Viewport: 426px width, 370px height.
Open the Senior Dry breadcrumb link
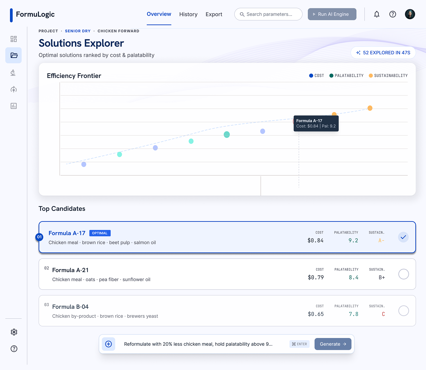[x=78, y=31]
